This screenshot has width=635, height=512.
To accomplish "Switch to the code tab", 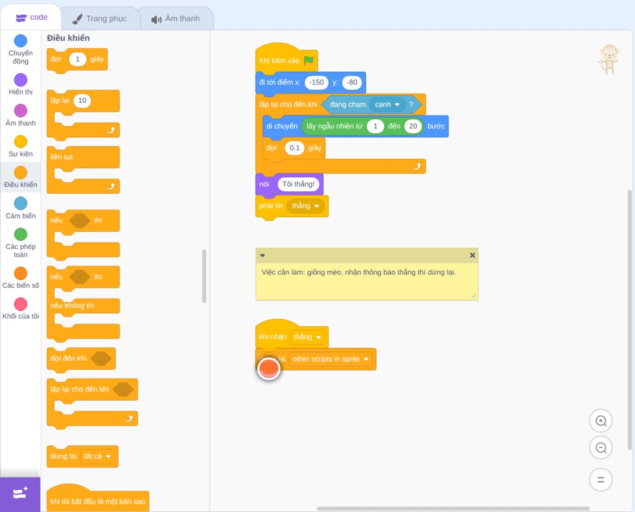I will click(x=32, y=17).
